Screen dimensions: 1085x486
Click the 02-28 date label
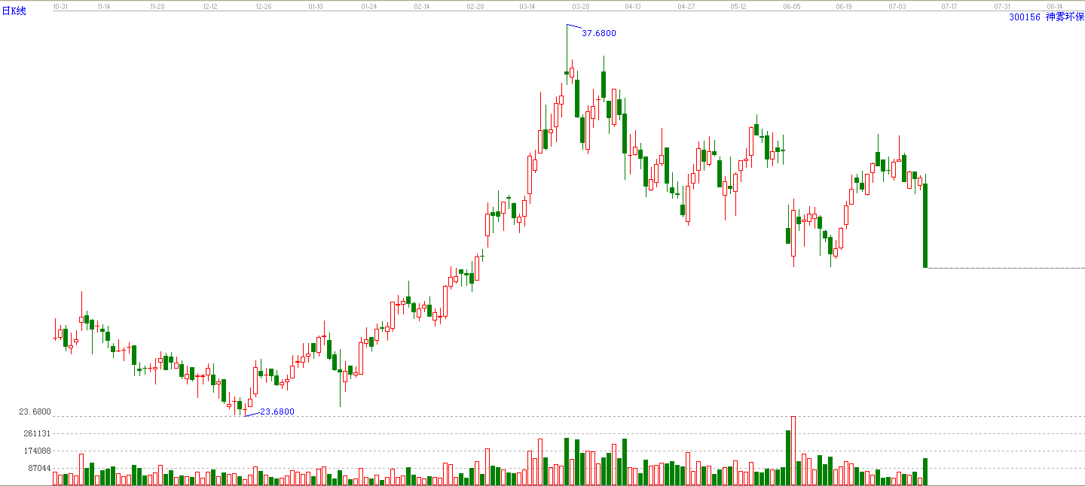[475, 5]
